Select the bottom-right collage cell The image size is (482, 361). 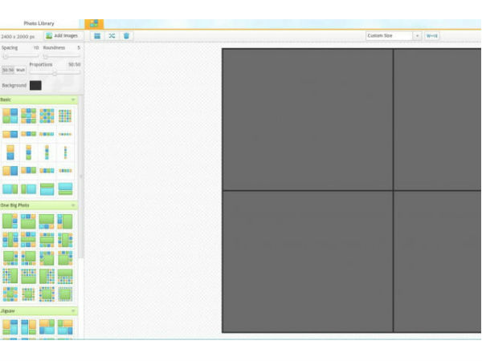[438, 262]
